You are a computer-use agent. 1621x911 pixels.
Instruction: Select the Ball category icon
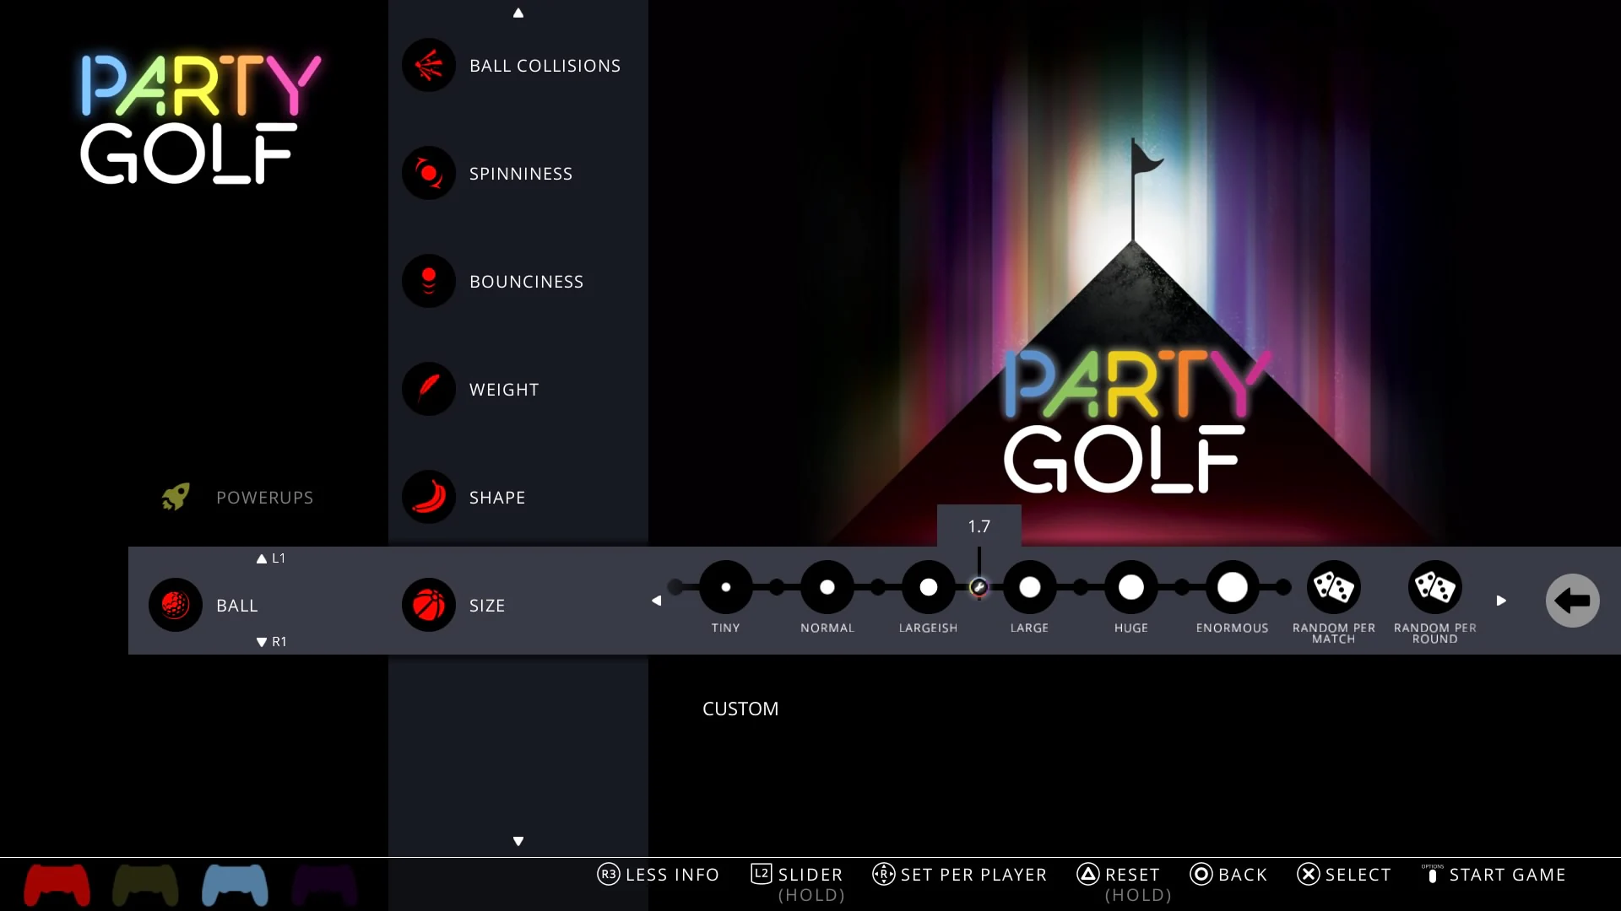coord(175,605)
